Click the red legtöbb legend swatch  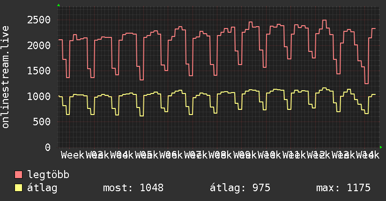coord(19,175)
